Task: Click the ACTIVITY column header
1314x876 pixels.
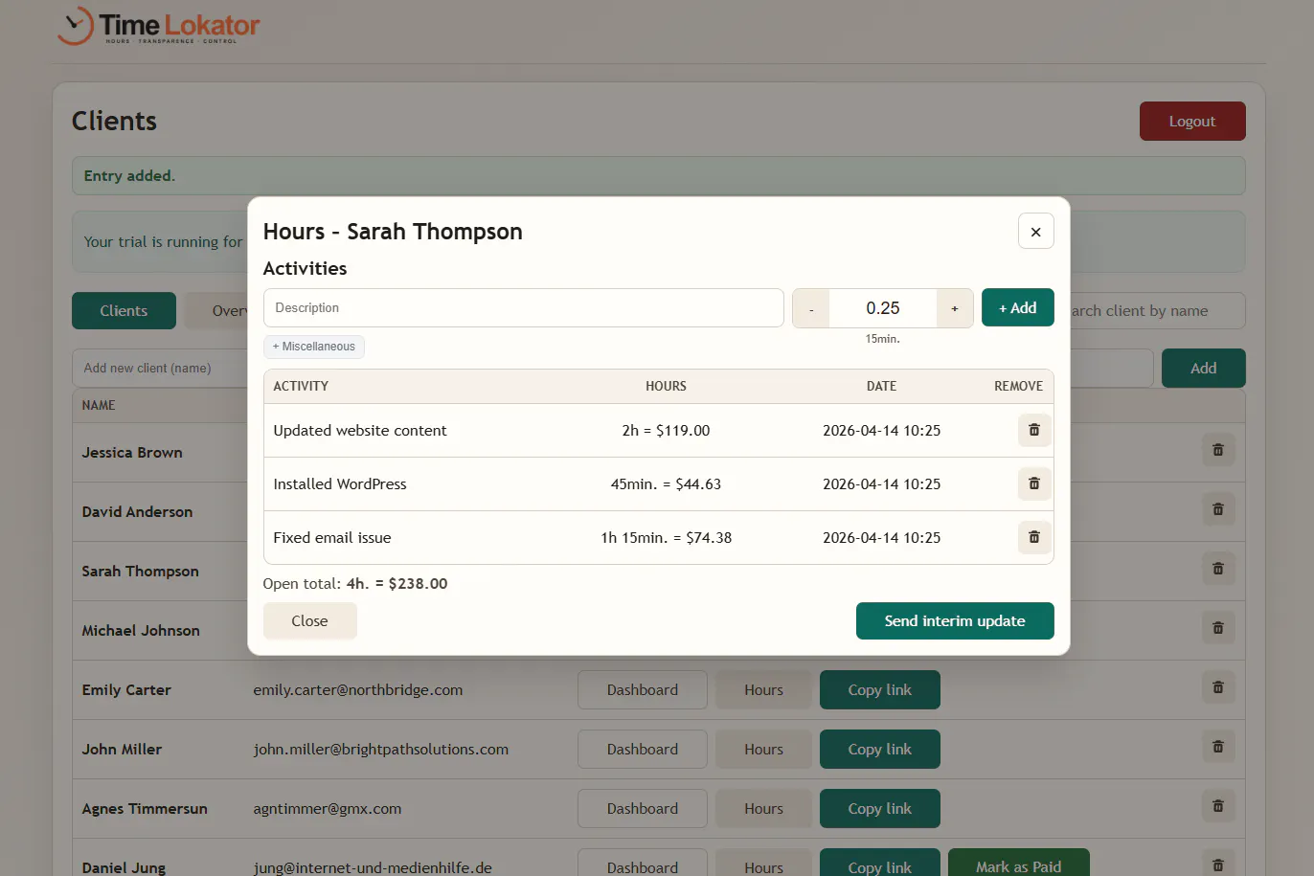Action: tap(301, 386)
